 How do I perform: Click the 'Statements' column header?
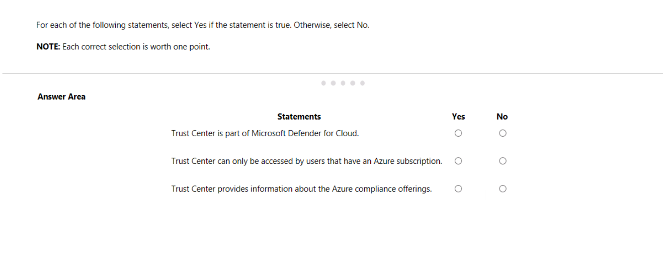[x=299, y=117]
